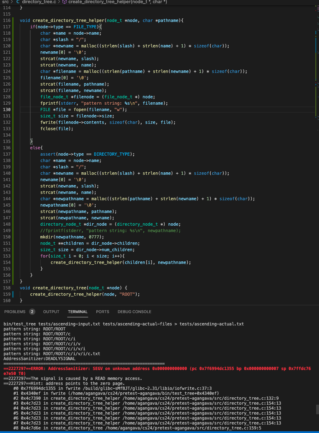Switch to the OUTPUT panel tab

pyautogui.click(x=51, y=312)
